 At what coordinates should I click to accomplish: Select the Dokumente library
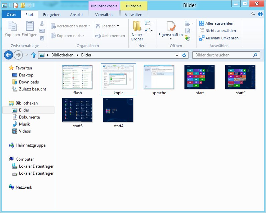pyautogui.click(x=26, y=117)
